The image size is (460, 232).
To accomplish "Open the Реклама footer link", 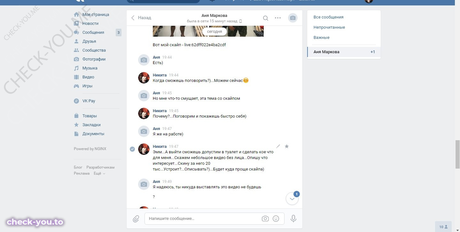I will point(82,173).
